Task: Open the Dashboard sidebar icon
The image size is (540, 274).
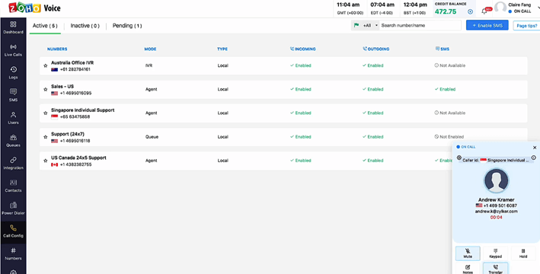Action: pyautogui.click(x=13, y=27)
